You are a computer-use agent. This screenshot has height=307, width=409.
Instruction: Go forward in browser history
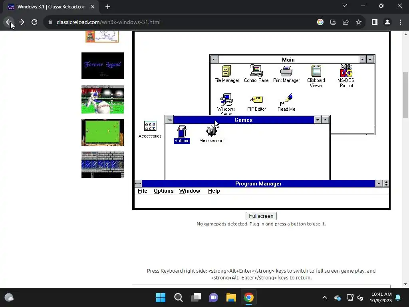[22, 22]
